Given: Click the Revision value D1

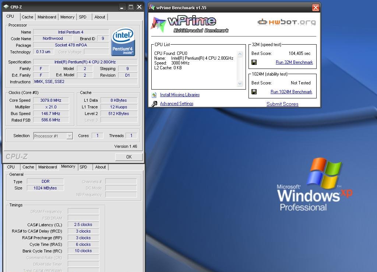Looking at the screenshot, I should click(127, 75).
